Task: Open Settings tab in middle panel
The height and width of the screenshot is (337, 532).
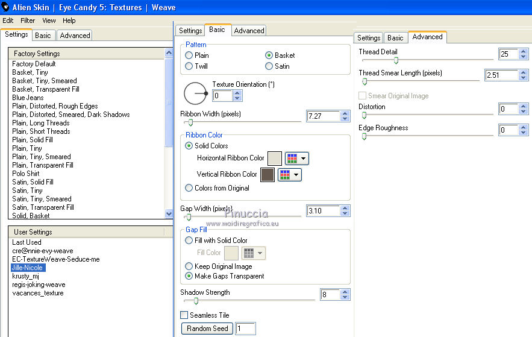Action: point(190,31)
